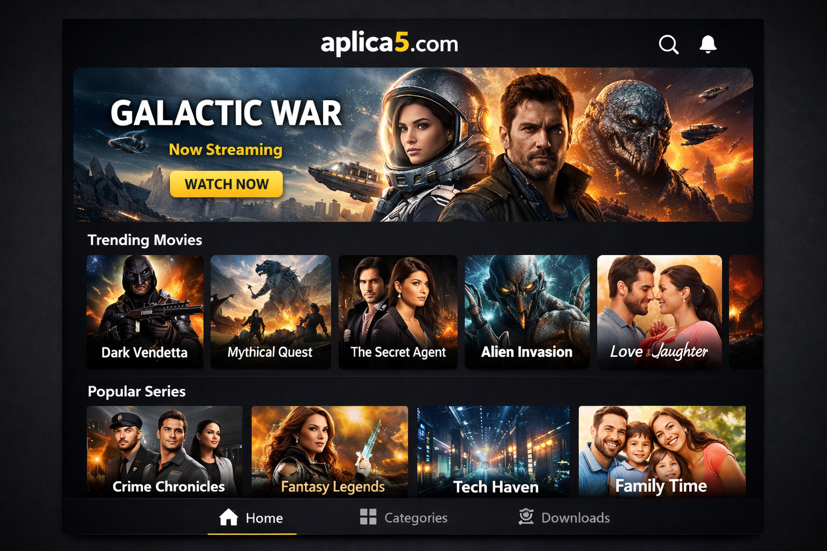Open the Family Time series tile
The height and width of the screenshot is (551, 827).
[662, 451]
